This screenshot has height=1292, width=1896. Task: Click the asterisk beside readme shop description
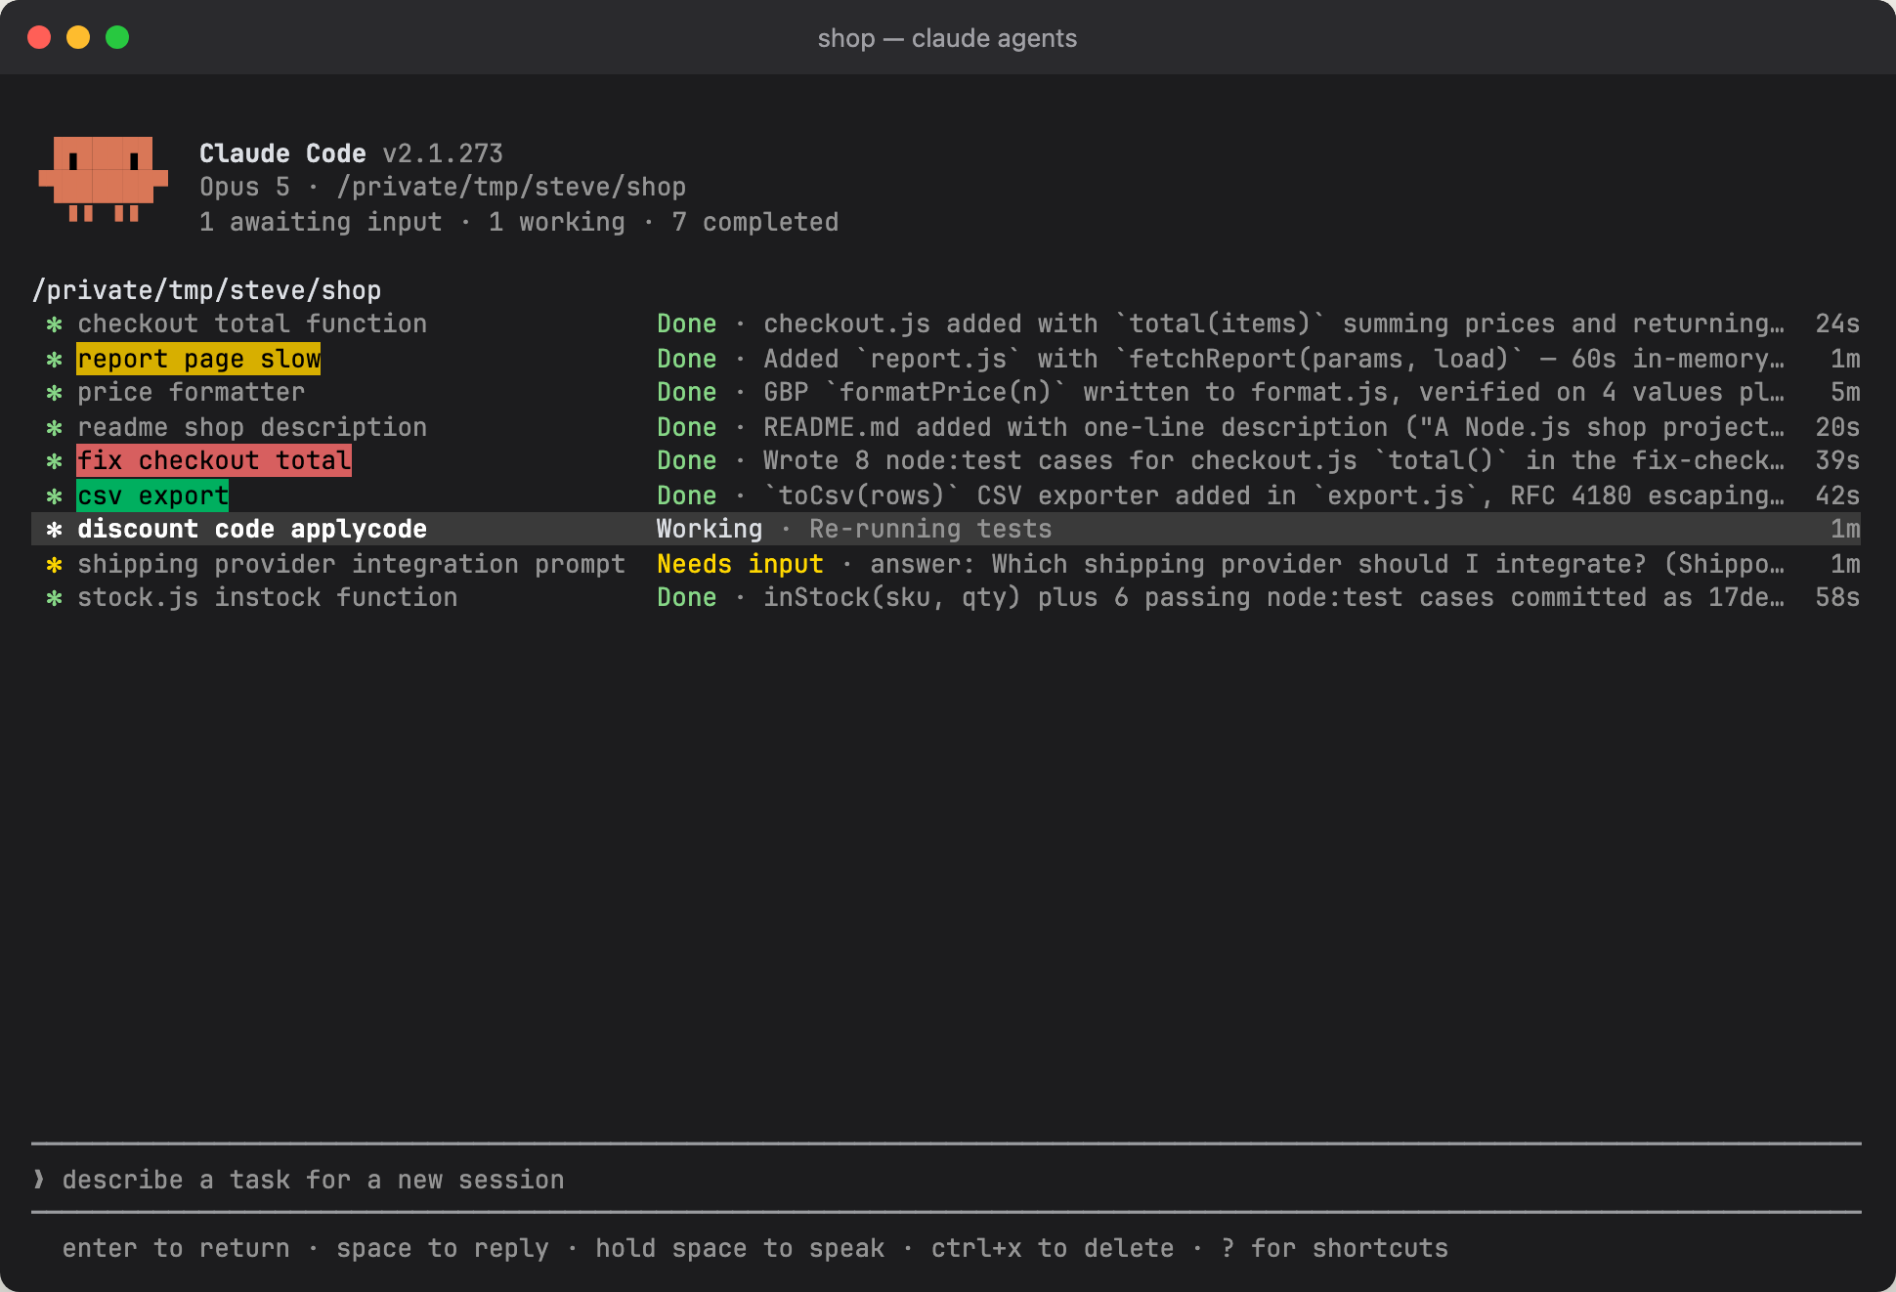coord(55,428)
